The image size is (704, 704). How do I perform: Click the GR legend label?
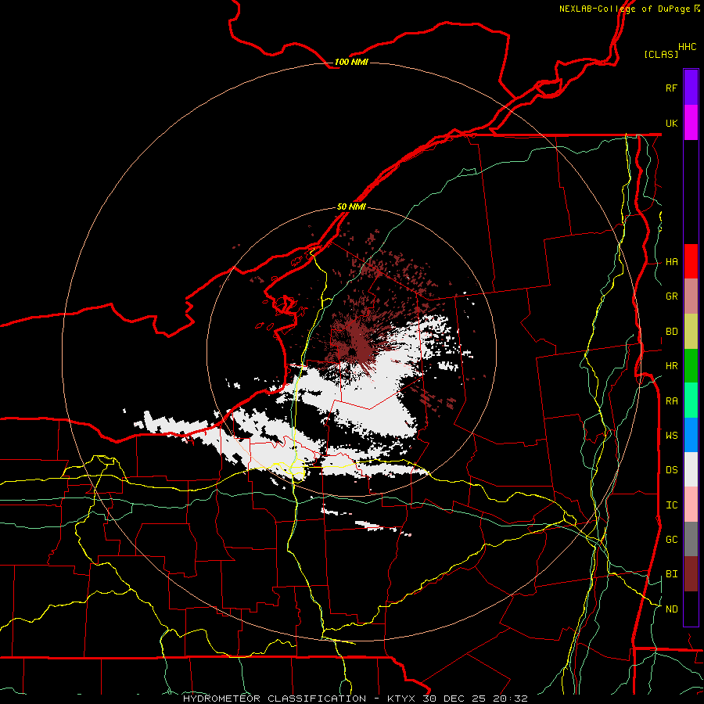(x=671, y=296)
